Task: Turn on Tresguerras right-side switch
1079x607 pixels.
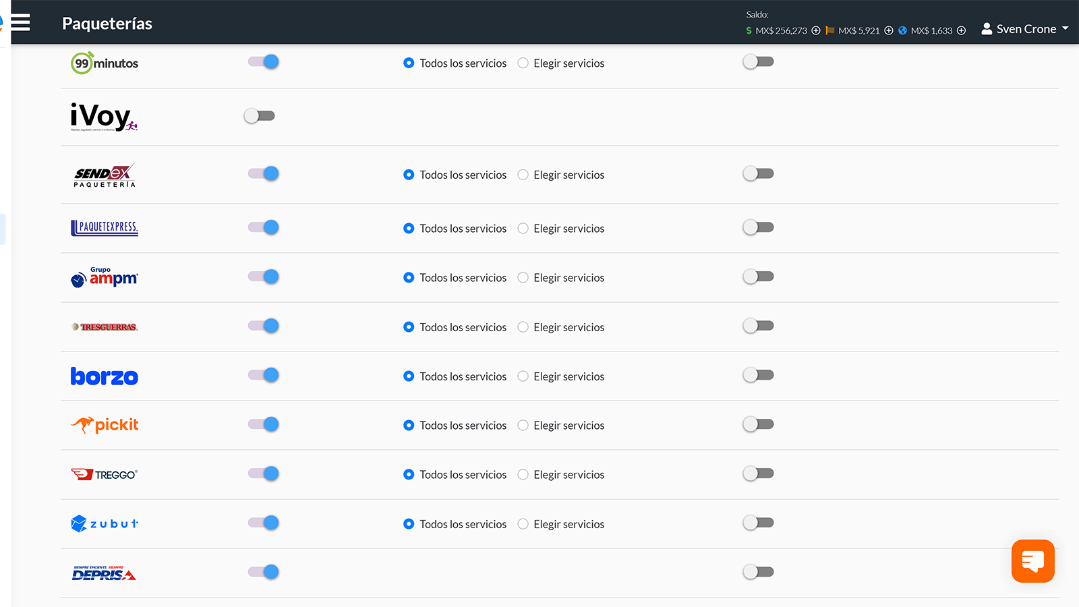Action: point(759,326)
